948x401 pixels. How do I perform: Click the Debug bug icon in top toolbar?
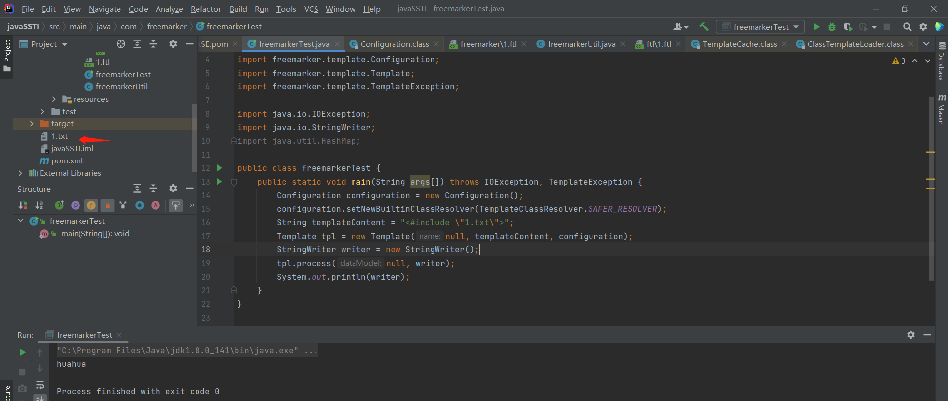pos(832,27)
